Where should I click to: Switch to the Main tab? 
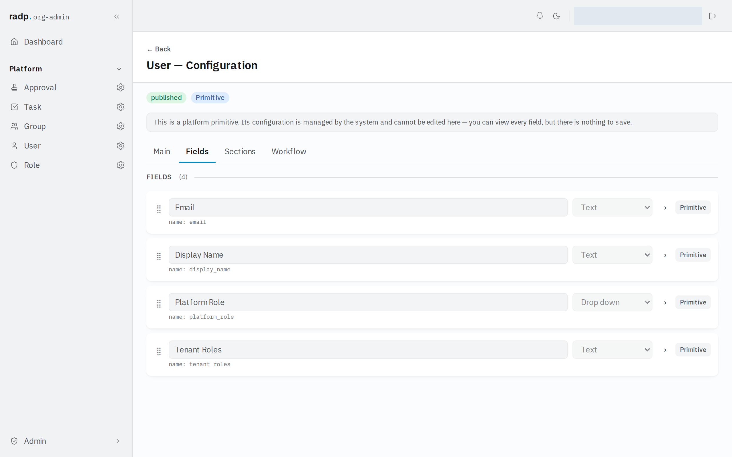pyautogui.click(x=162, y=151)
